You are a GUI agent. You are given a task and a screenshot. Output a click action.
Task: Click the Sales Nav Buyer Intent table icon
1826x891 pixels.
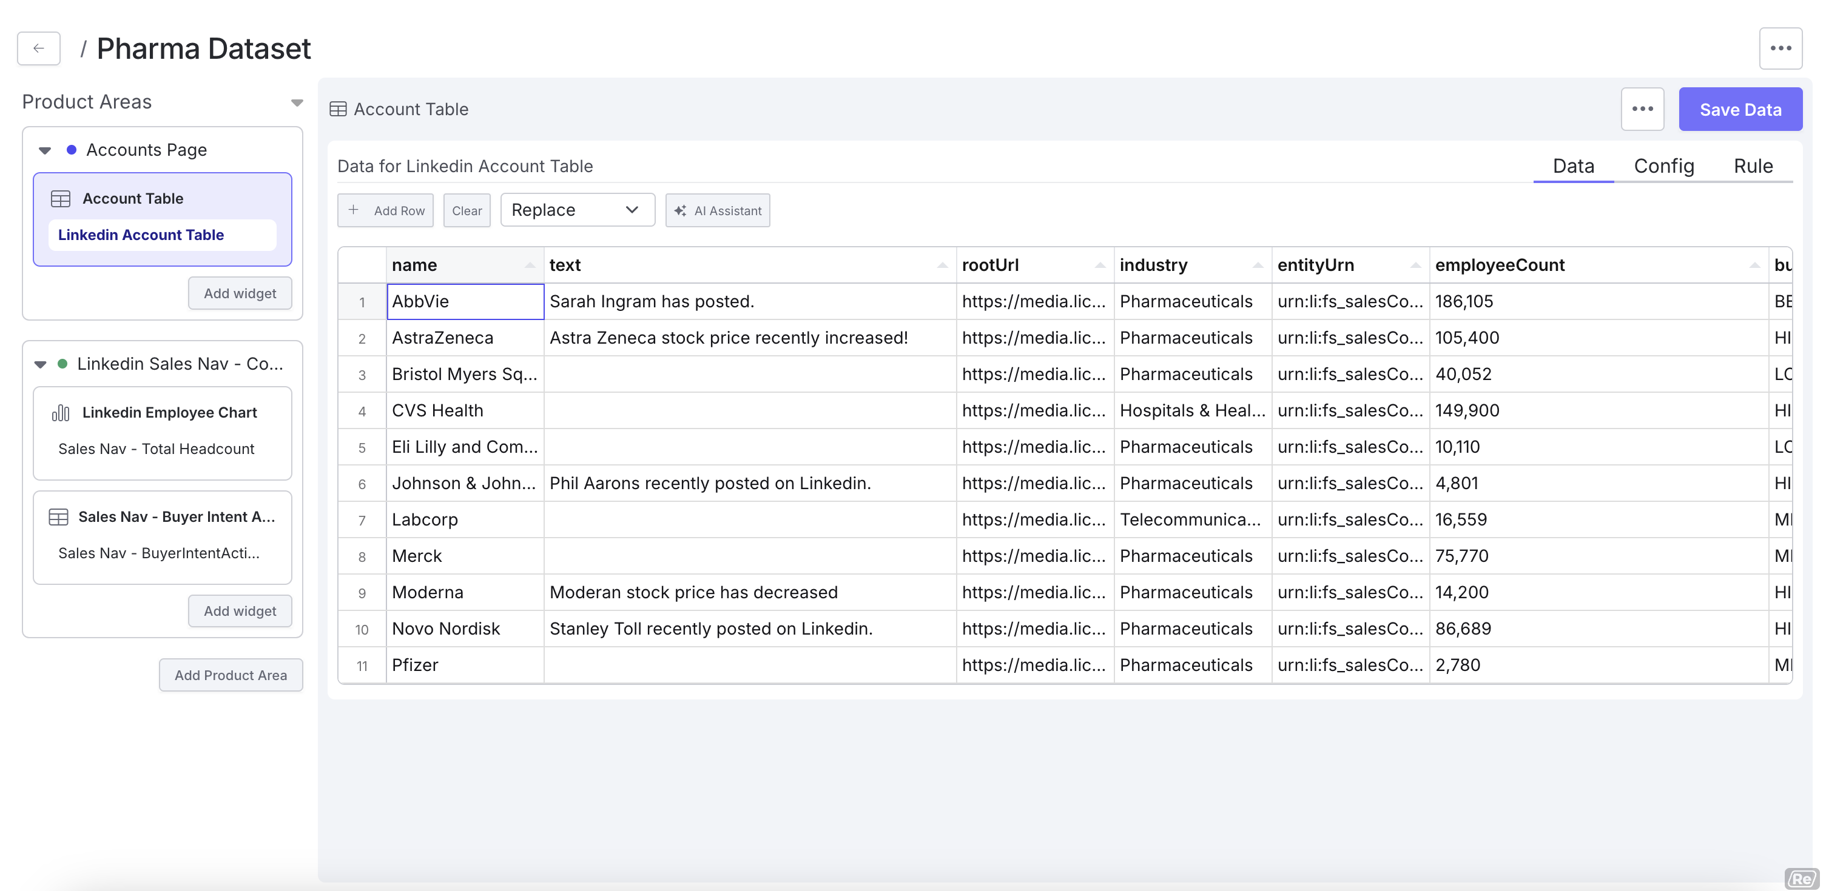58,516
